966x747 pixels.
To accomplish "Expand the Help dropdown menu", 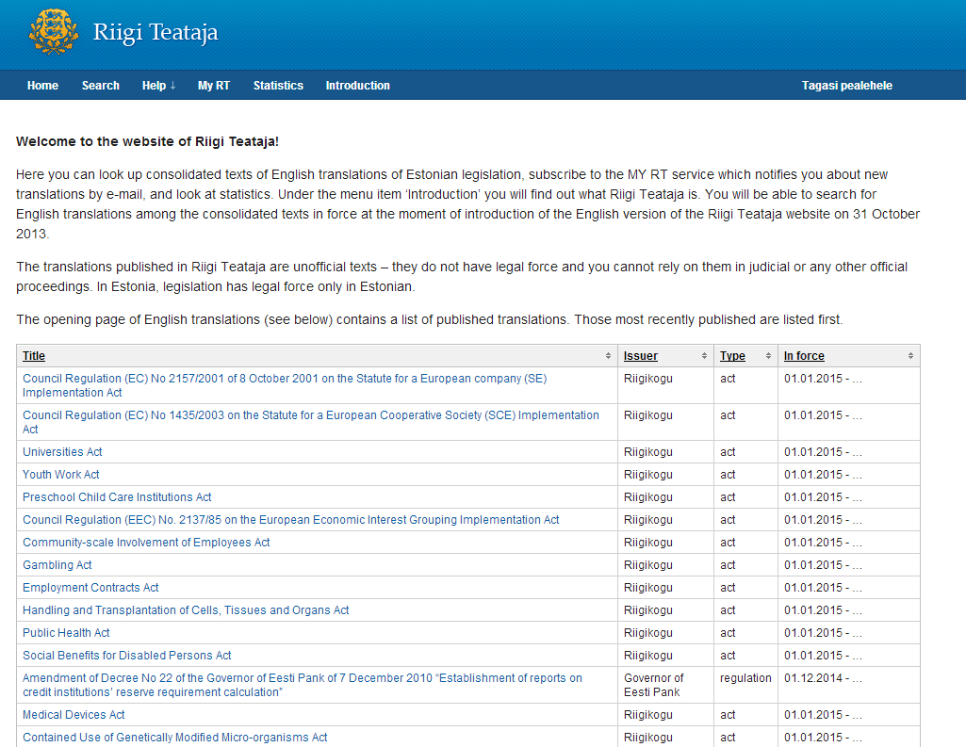I will [x=158, y=86].
